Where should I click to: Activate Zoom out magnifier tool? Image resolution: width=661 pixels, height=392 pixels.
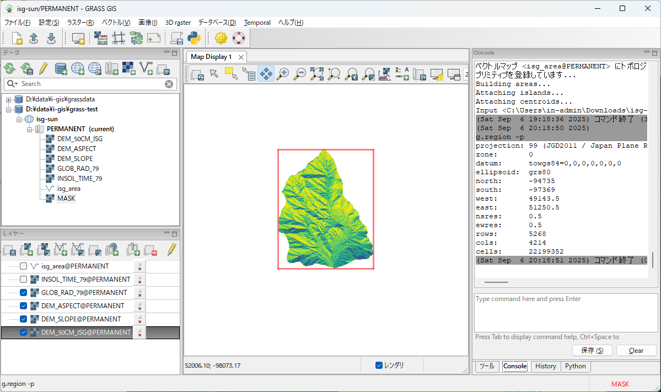tap(300, 74)
